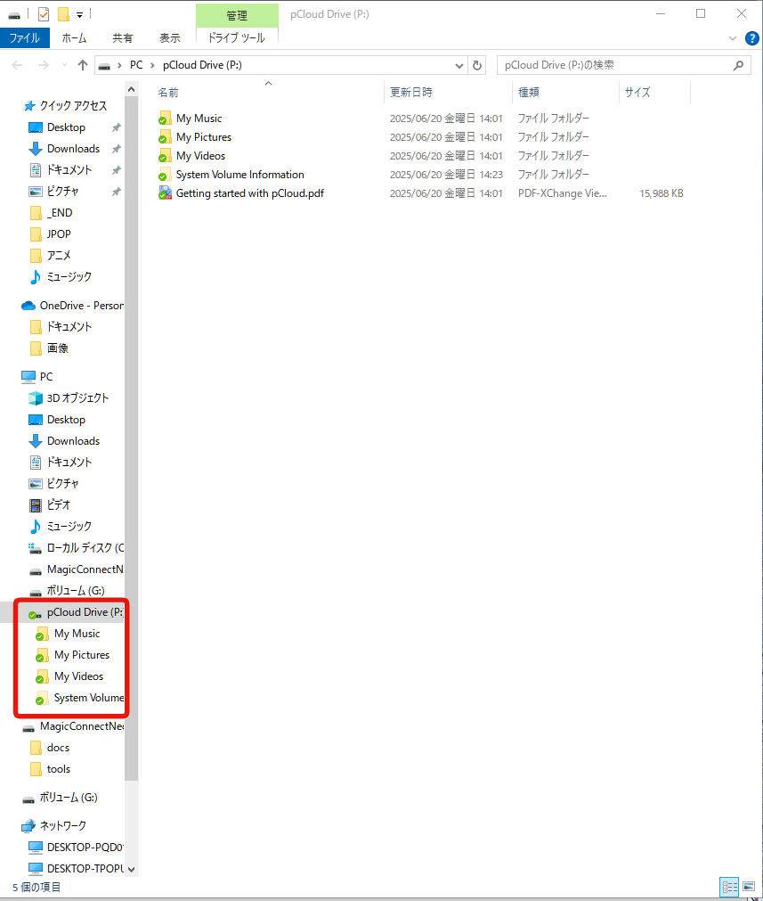Click PC in the address breadcrumb
The image size is (763, 901).
point(136,65)
